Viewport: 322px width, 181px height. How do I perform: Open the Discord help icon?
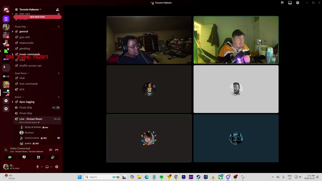coord(298,3)
